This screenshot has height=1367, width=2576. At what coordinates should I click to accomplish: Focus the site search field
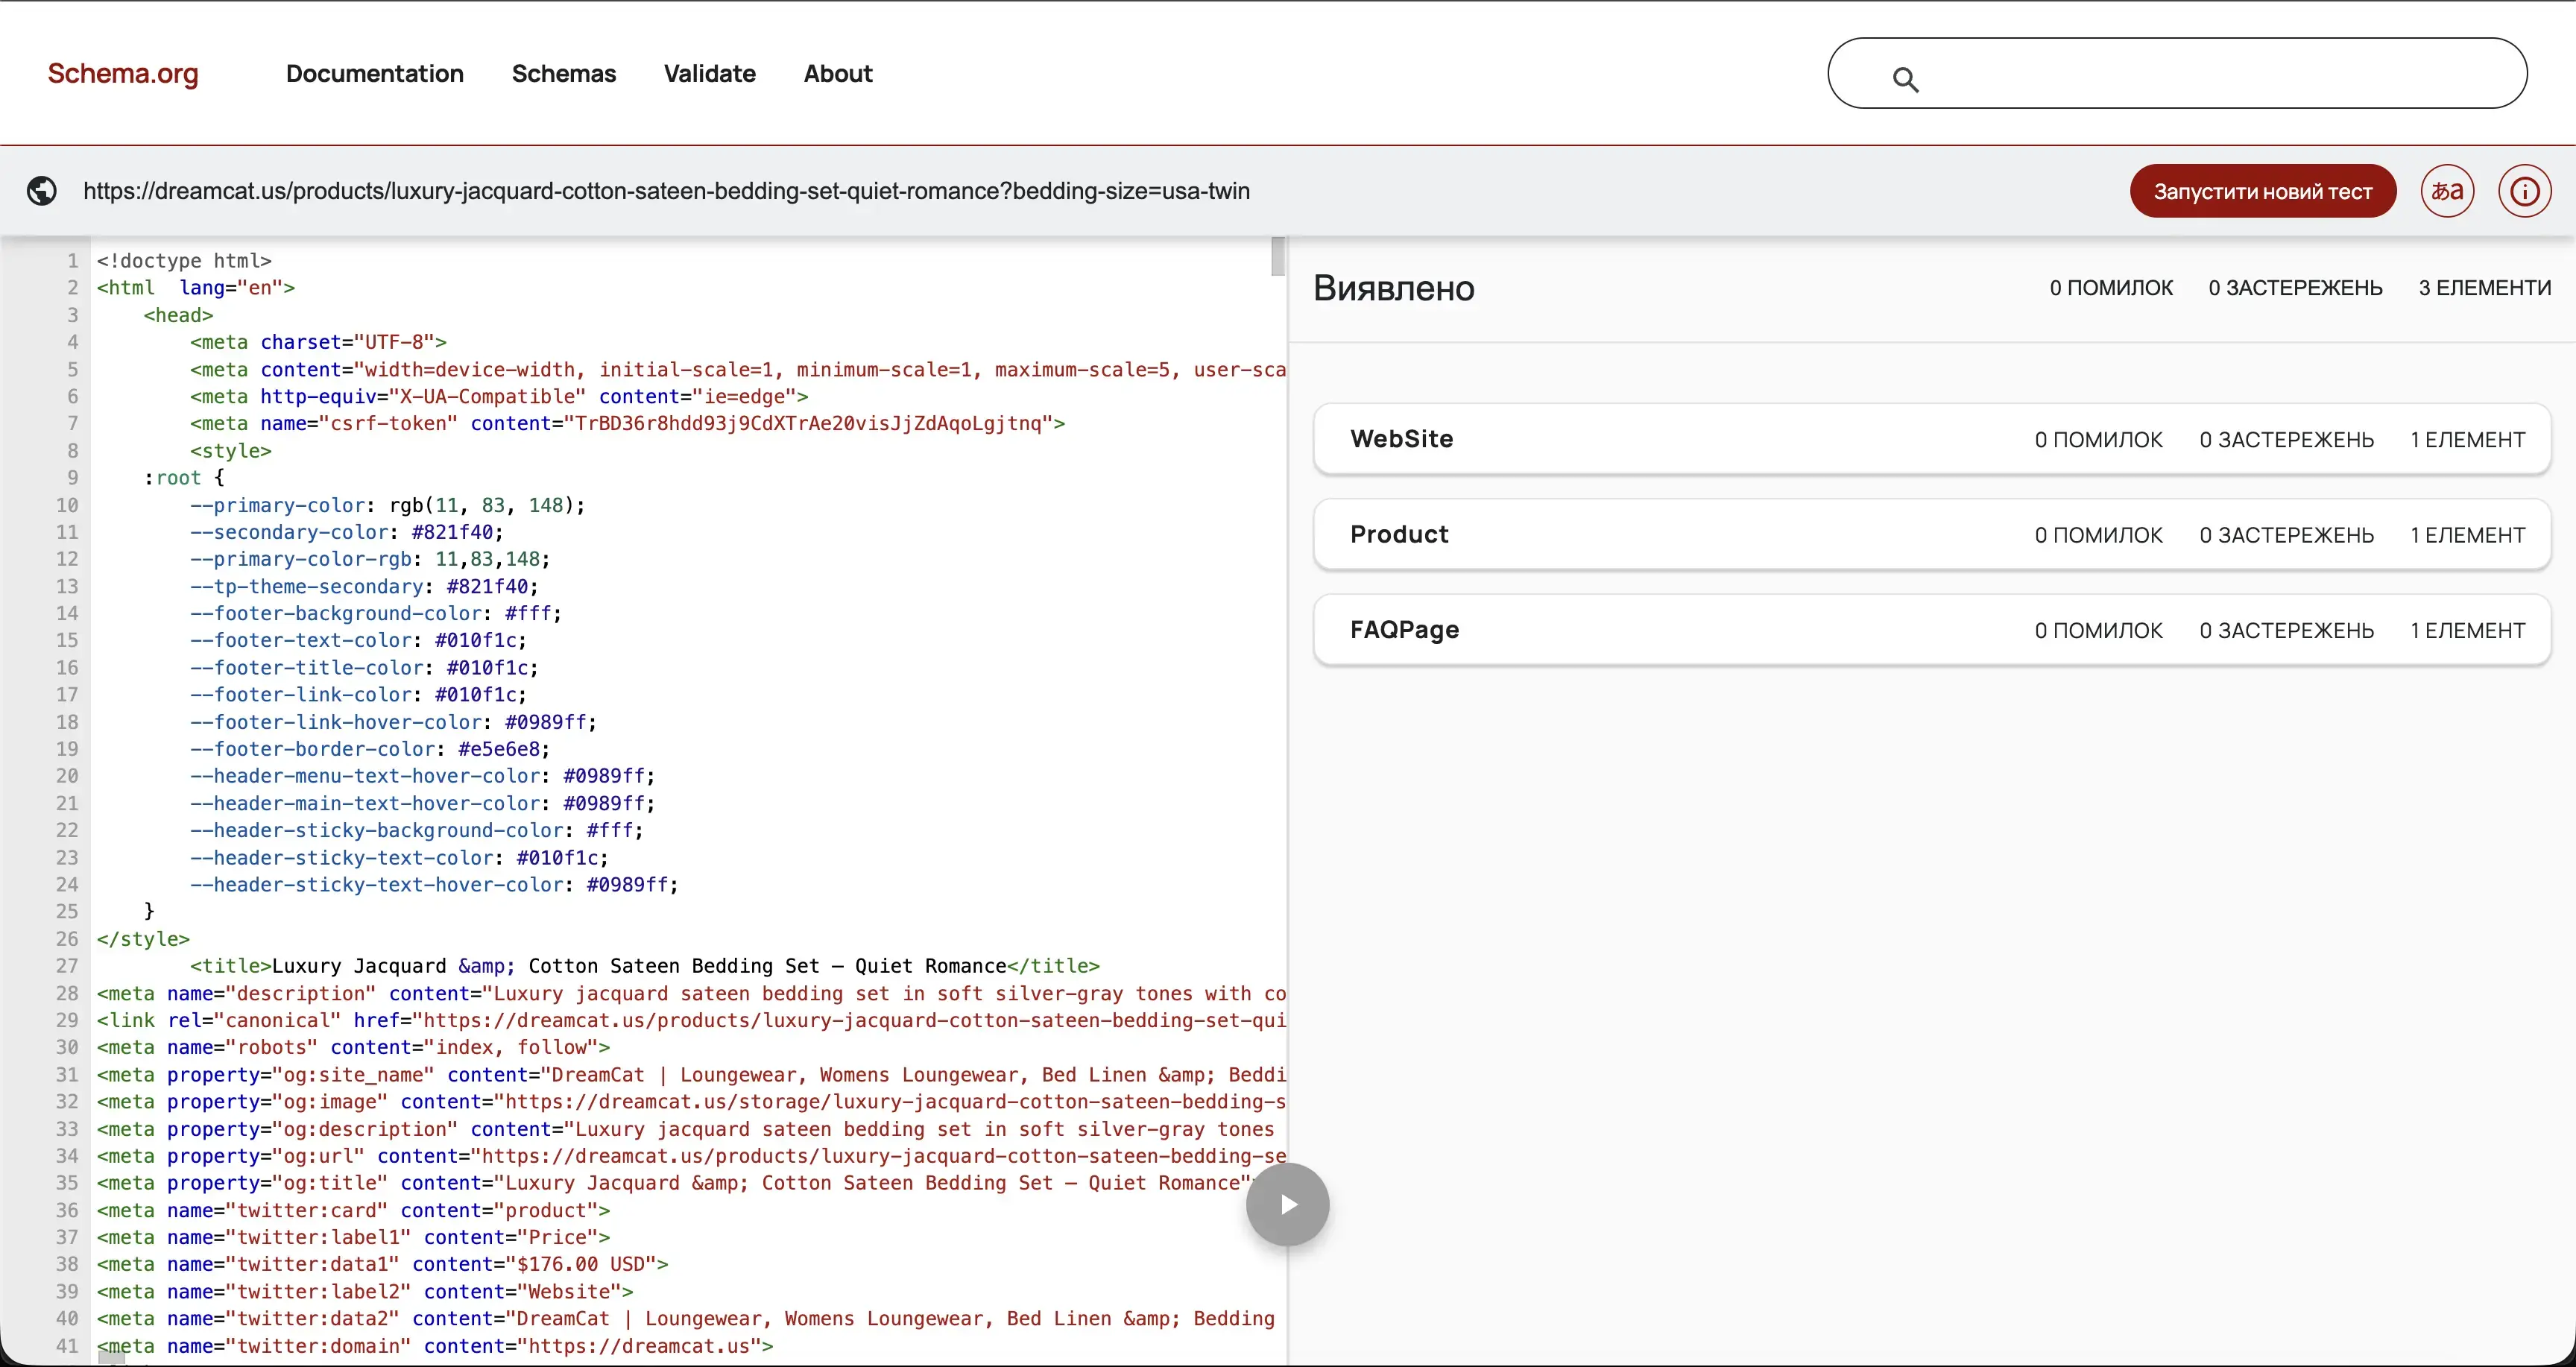pyautogui.click(x=2177, y=73)
